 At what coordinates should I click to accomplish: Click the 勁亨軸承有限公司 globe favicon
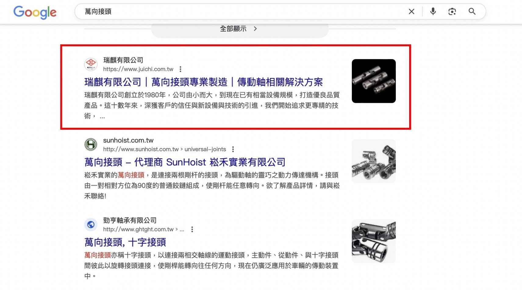click(x=91, y=224)
